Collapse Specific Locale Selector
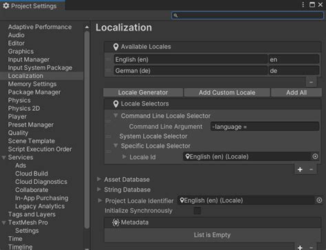The height and width of the screenshot is (250, 326). tap(116, 145)
